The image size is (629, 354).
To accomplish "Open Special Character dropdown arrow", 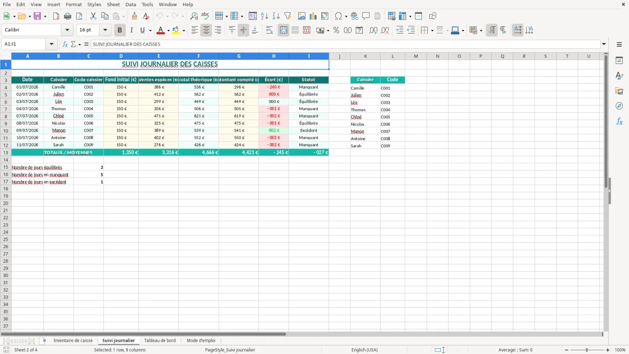I will coord(346,16).
